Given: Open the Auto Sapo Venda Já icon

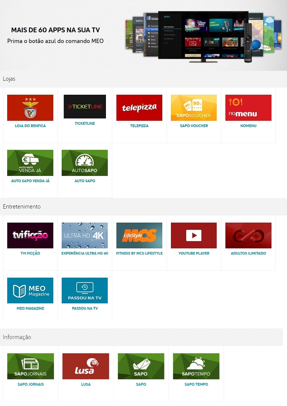Looking at the screenshot, I should (30, 163).
